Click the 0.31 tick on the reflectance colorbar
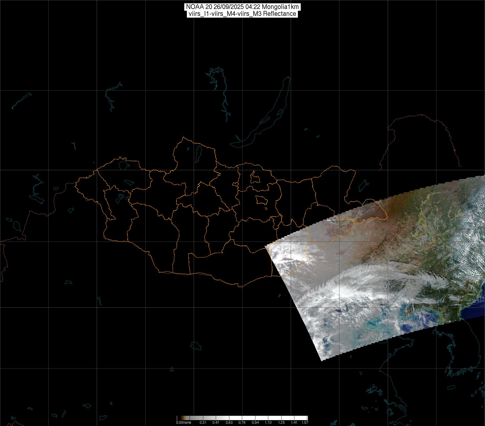The width and height of the screenshot is (485, 426). pos(203,422)
